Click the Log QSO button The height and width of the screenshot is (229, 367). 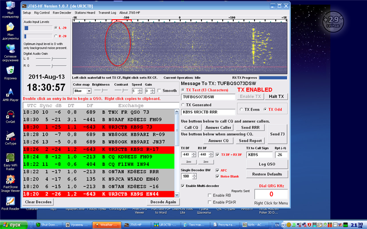(x=267, y=164)
